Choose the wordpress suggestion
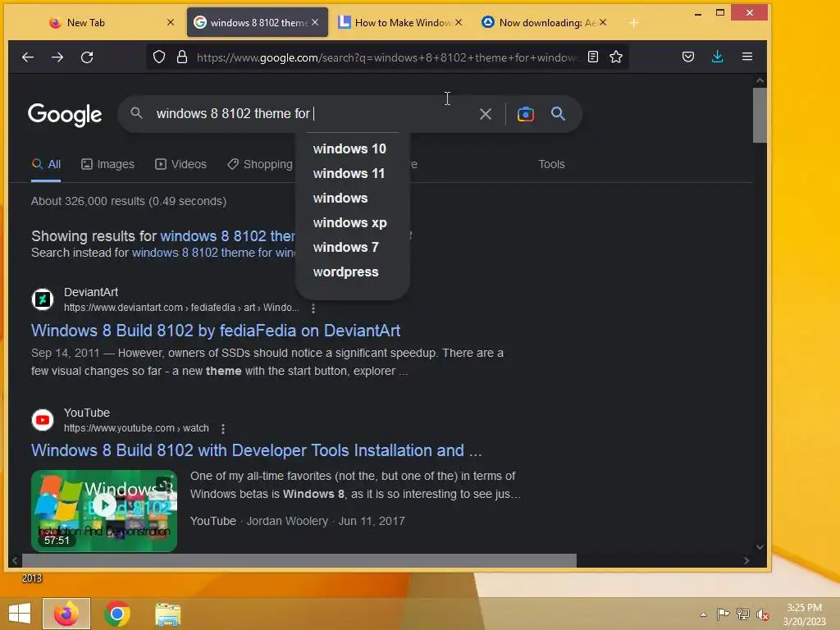 click(352, 272)
